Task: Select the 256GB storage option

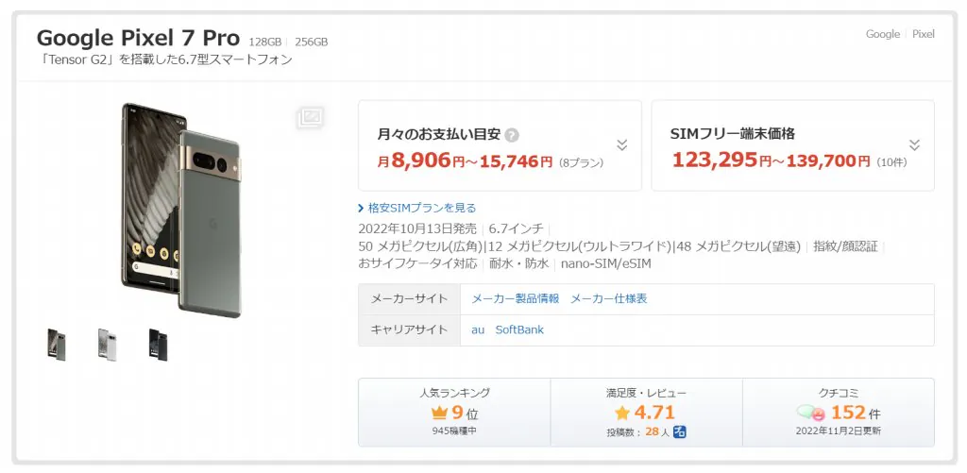Action: pyautogui.click(x=311, y=42)
